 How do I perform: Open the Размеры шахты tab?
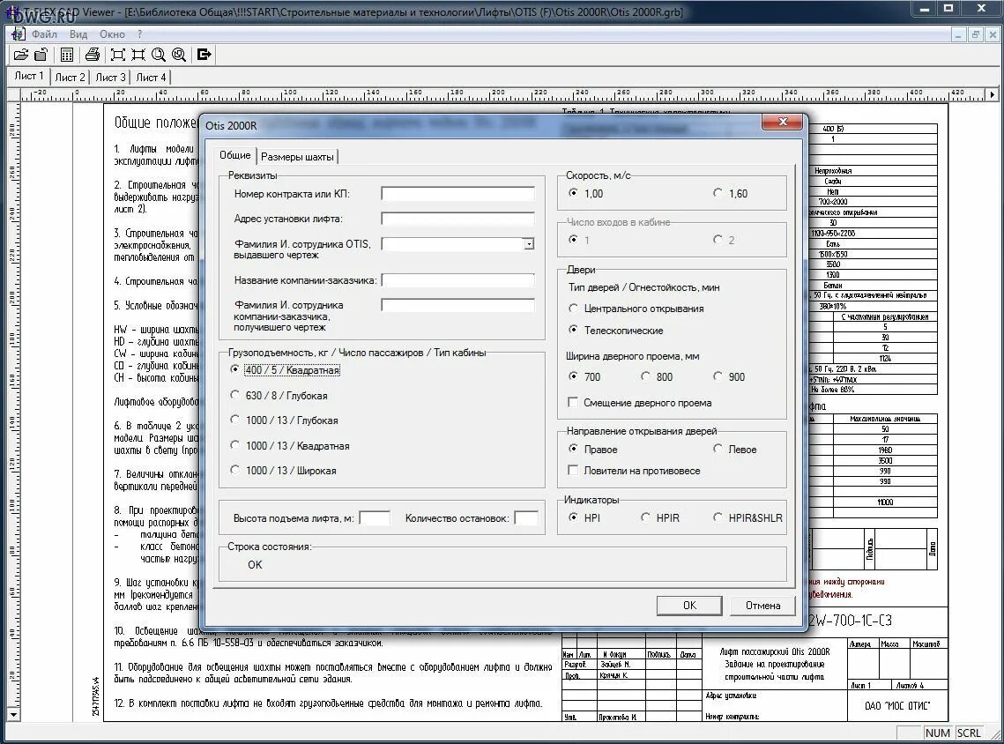[x=297, y=157]
